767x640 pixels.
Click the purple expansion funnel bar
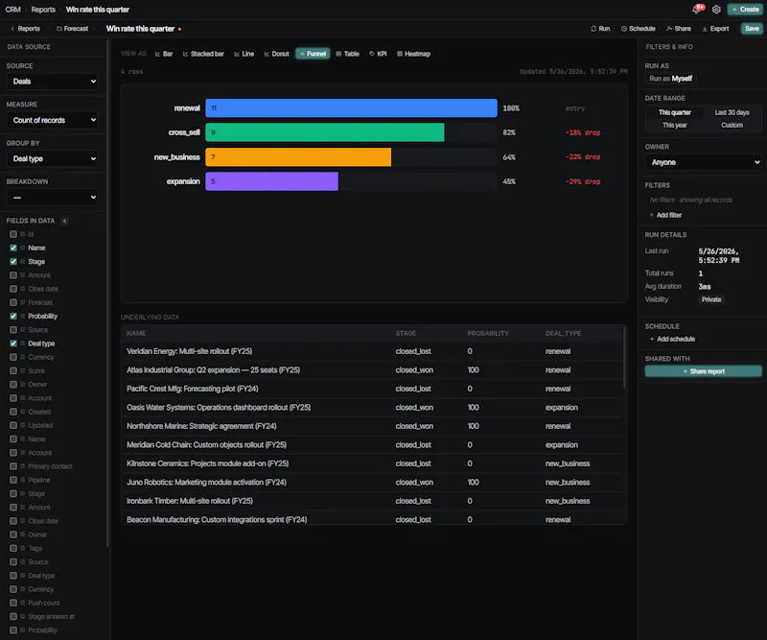271,181
